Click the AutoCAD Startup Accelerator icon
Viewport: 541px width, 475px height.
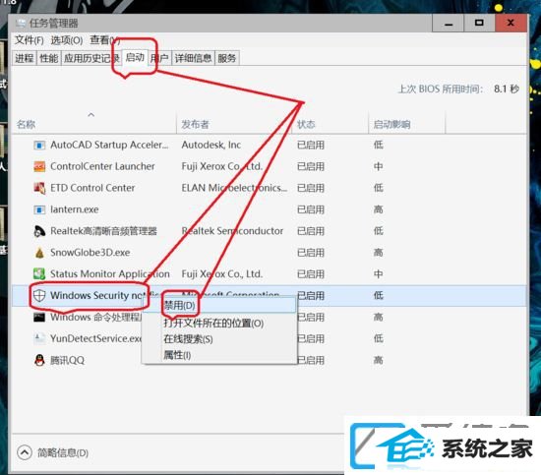point(39,145)
